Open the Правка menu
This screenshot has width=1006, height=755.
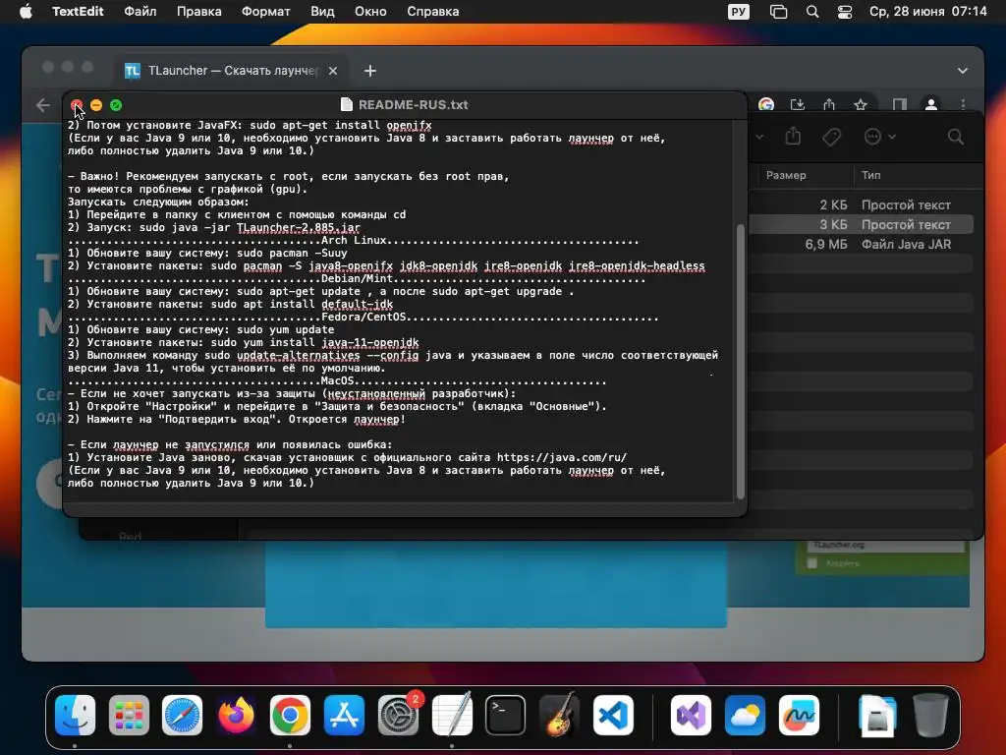[x=198, y=12]
